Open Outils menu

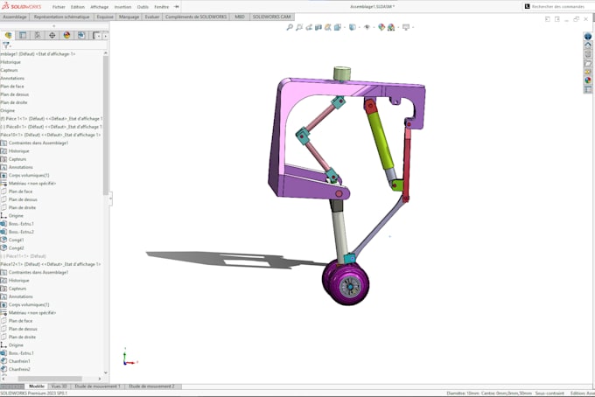(x=143, y=7)
